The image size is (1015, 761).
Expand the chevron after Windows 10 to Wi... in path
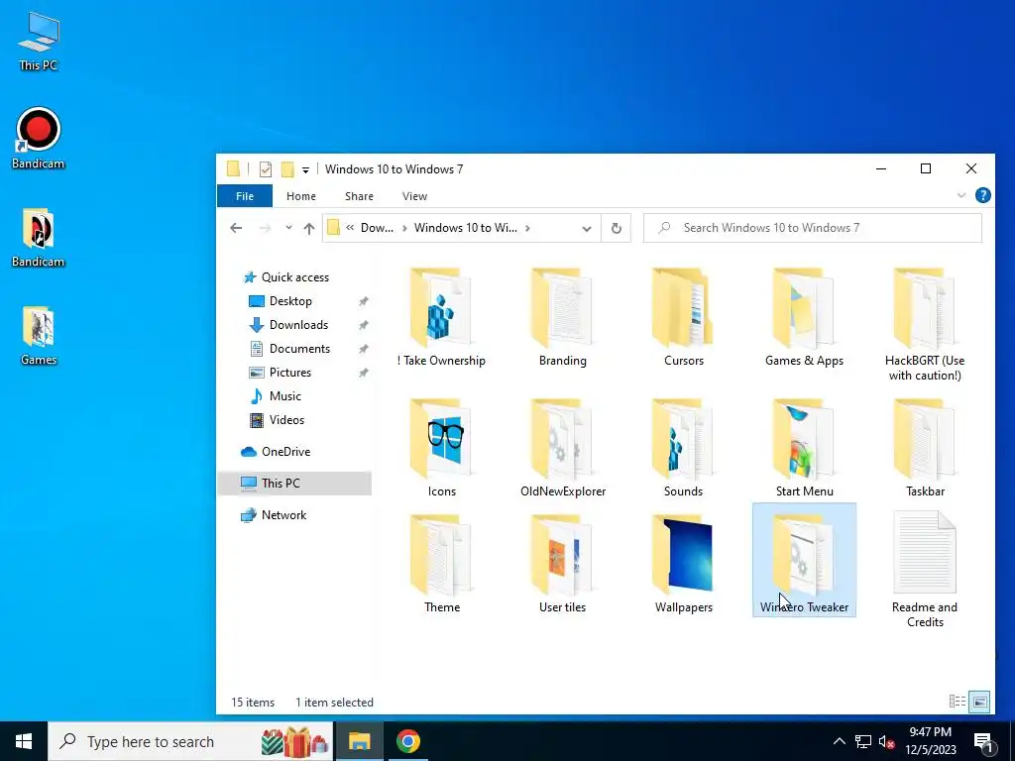click(528, 228)
